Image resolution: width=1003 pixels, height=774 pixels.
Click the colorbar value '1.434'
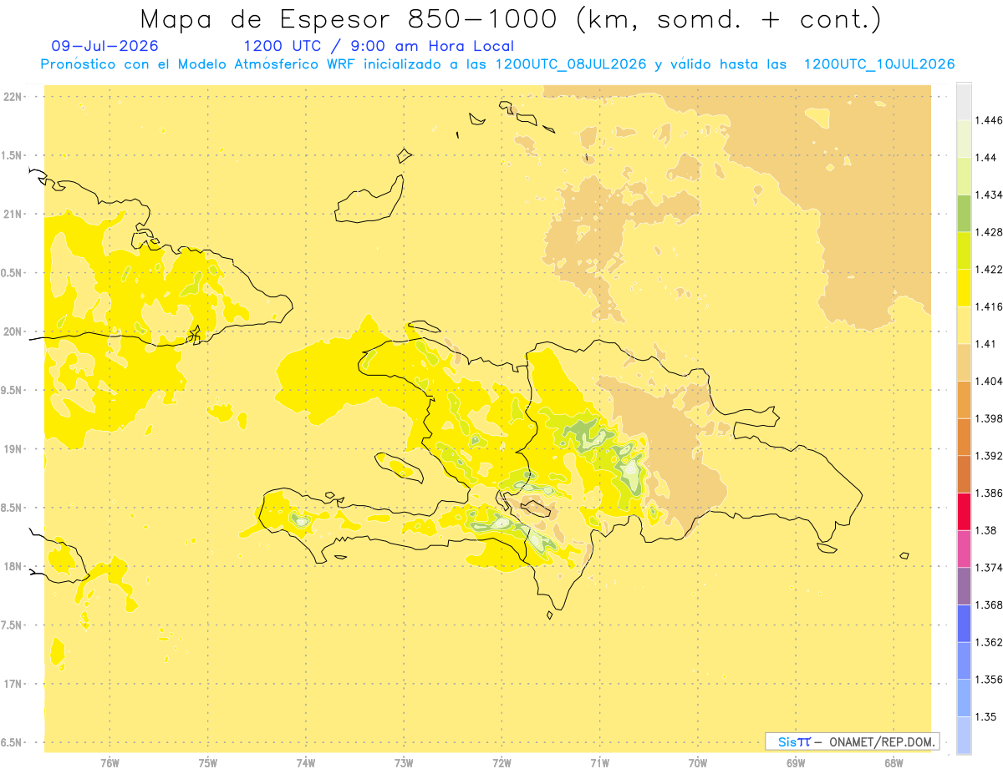988,195
